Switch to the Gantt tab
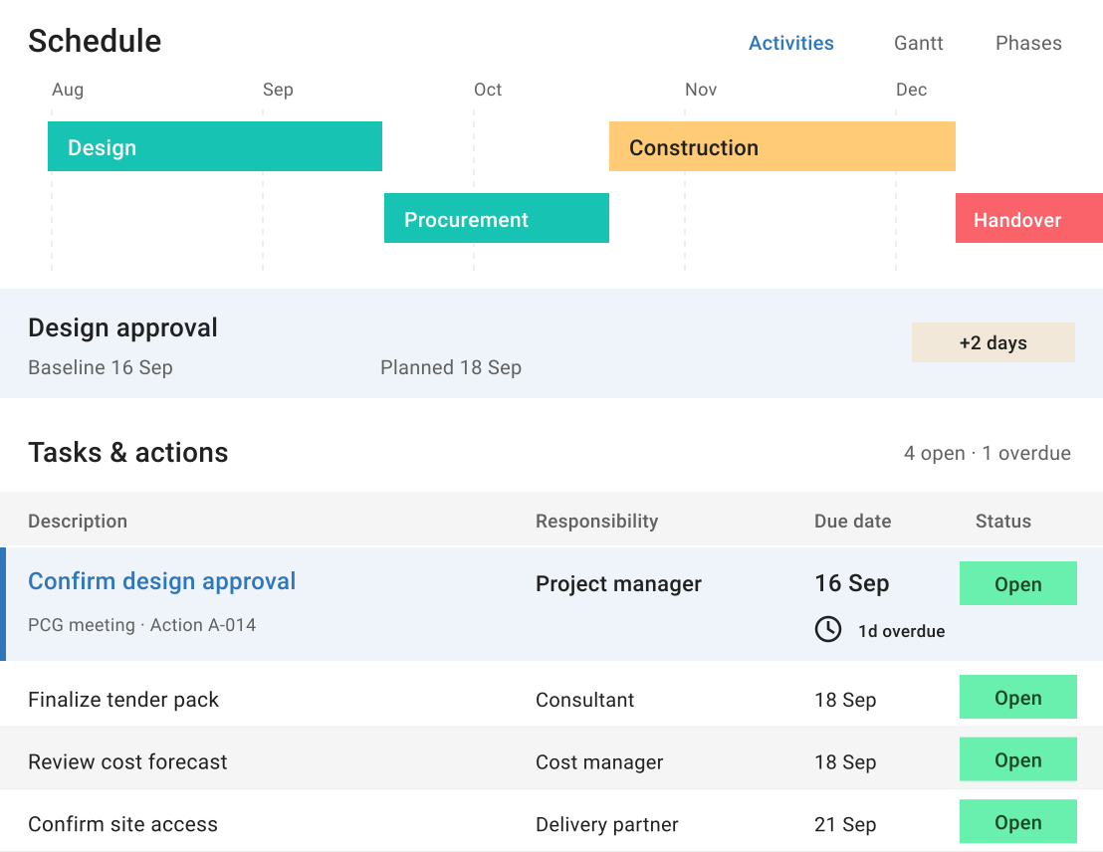Image resolution: width=1103 pixels, height=852 pixels. (x=918, y=43)
